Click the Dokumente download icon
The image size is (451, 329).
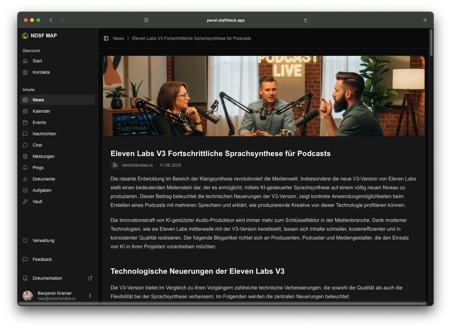pos(25,179)
